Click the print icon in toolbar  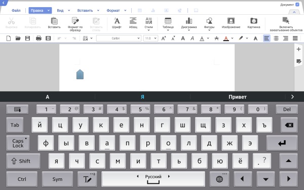(39, 38)
